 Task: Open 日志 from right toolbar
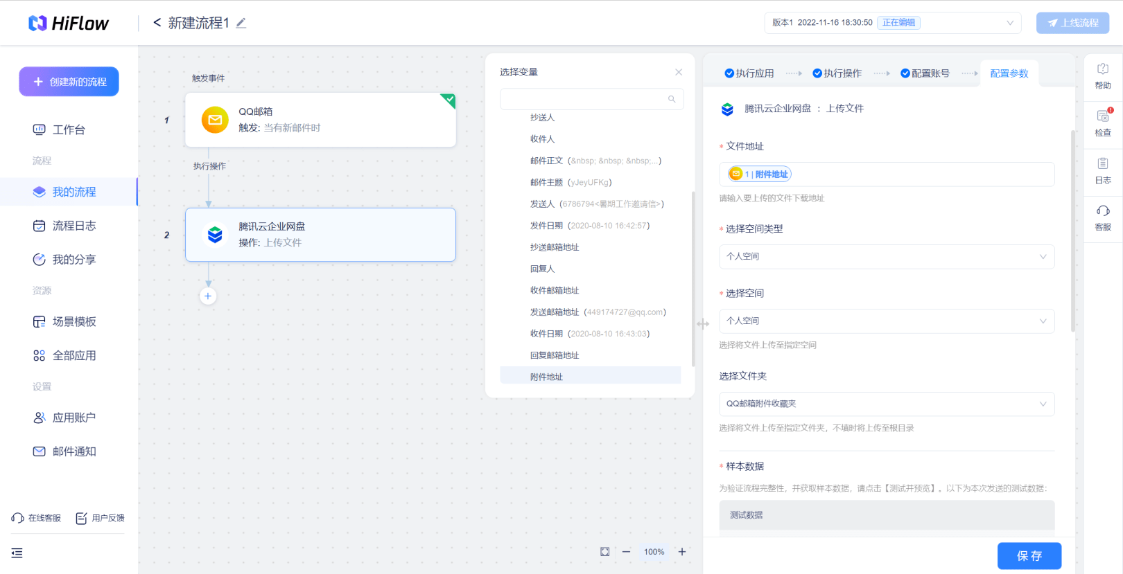[1103, 170]
